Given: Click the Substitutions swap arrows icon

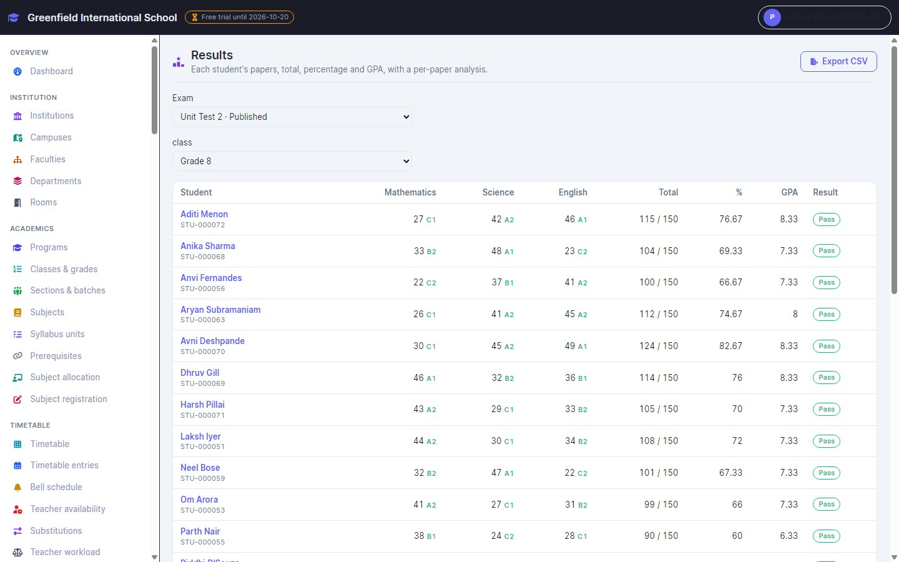Looking at the screenshot, I should pyautogui.click(x=17, y=531).
